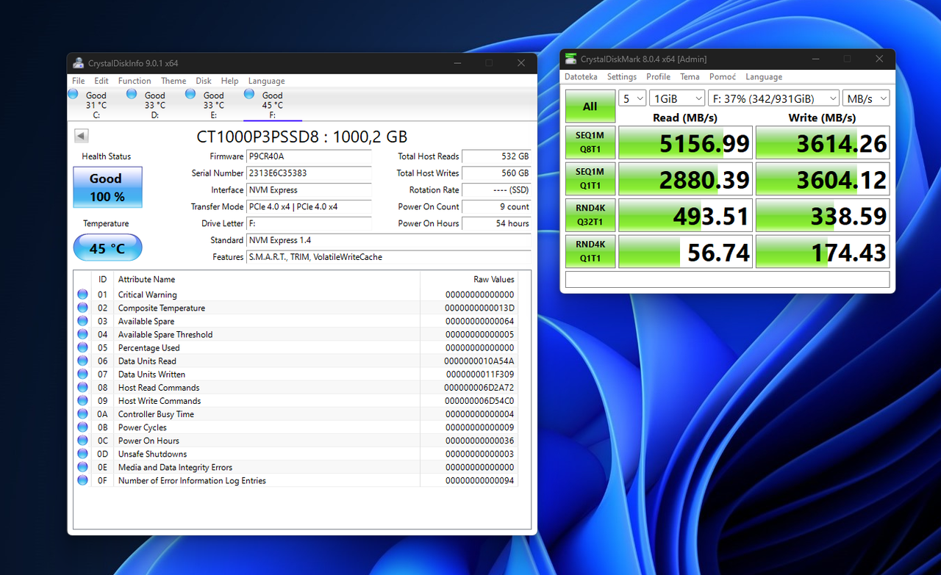This screenshot has width=941, height=575.
Task: Click the Serial Number field
Action: point(309,173)
